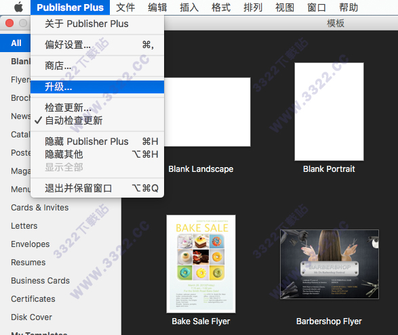Select the Letters category
The height and width of the screenshot is (335, 398).
pos(24,226)
